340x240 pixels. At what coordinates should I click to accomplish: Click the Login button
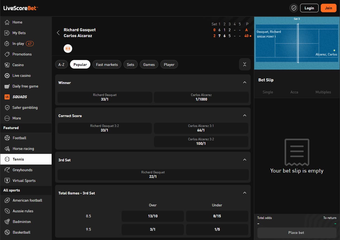[309, 8]
